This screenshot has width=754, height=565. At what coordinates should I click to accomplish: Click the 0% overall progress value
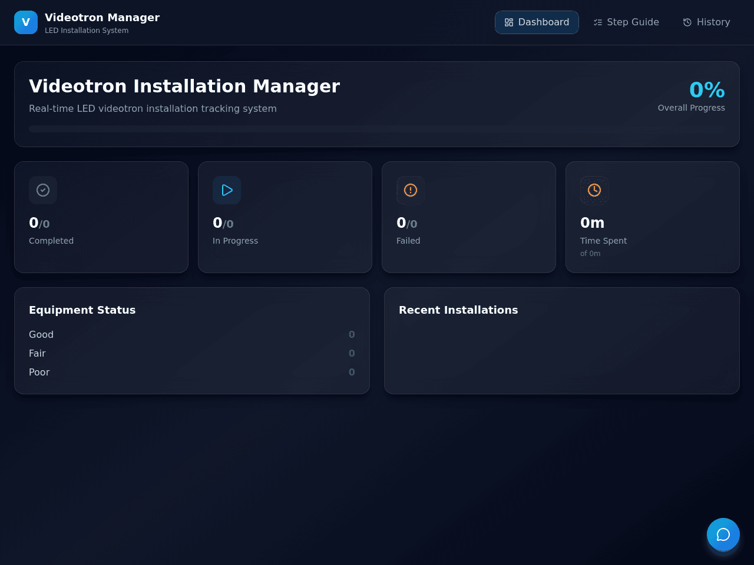(x=707, y=90)
